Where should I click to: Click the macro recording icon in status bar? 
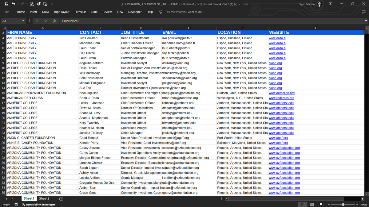click(16, 205)
